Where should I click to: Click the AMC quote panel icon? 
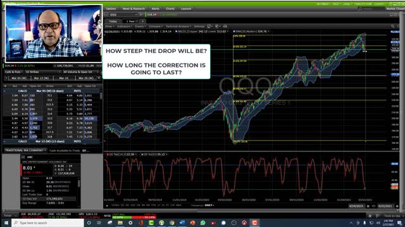(23, 157)
